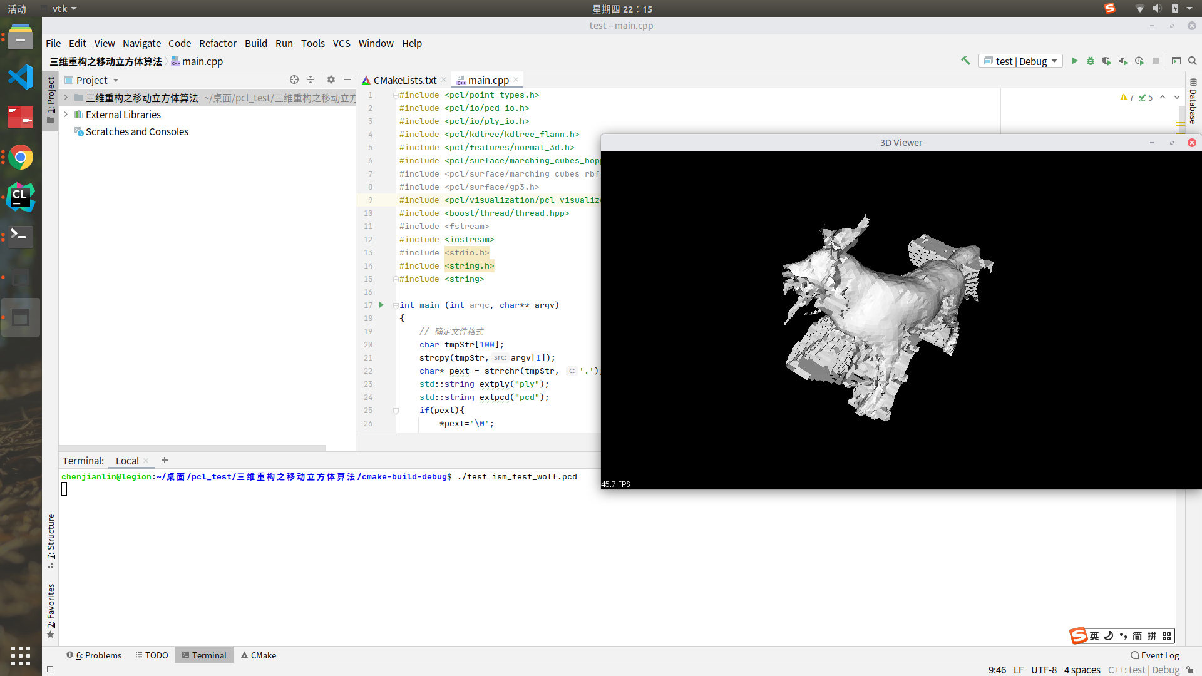Click the locate target icon in Project panel
The height and width of the screenshot is (676, 1202).
294,79
